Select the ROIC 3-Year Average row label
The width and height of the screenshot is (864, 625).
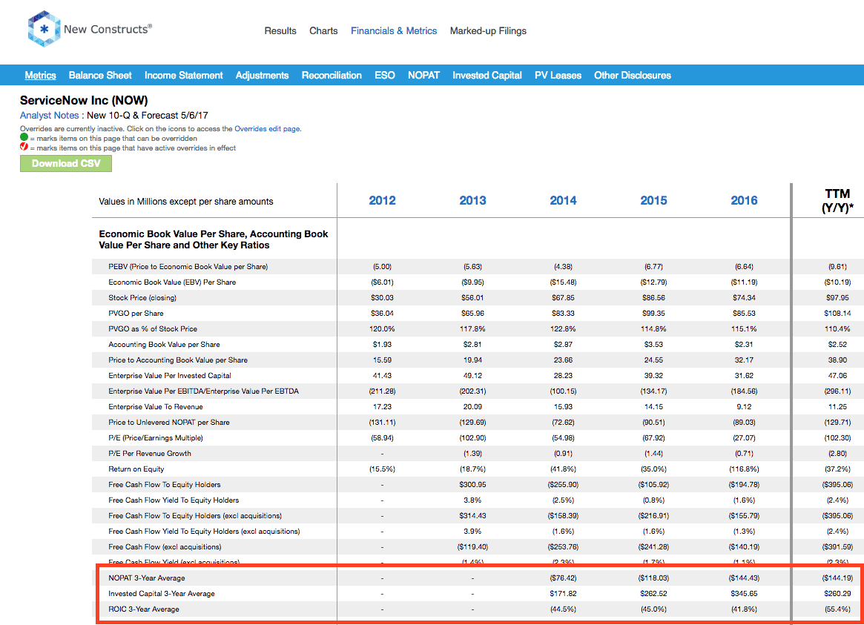143,609
